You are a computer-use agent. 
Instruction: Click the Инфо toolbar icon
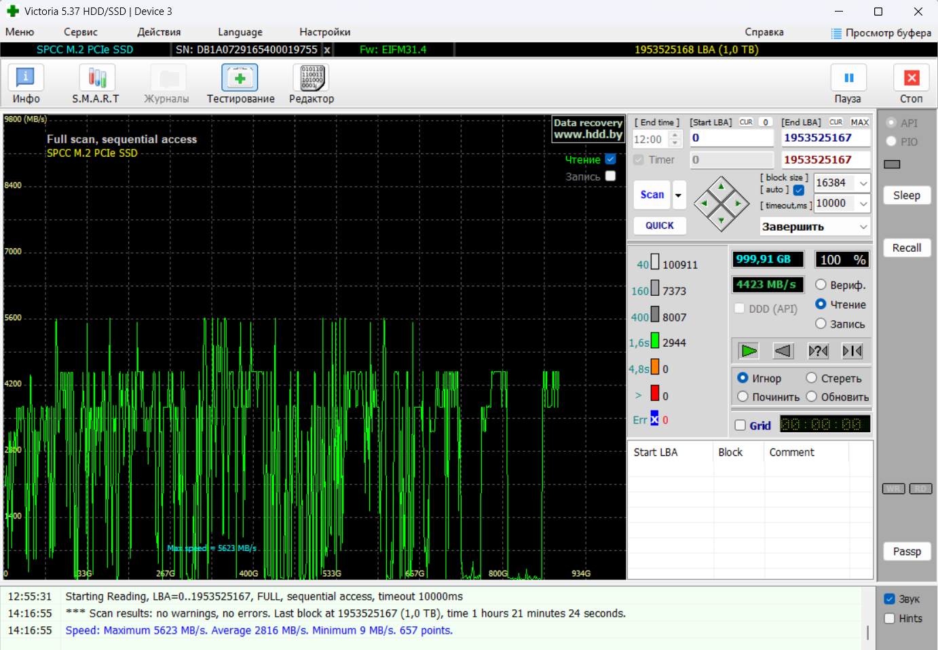click(x=26, y=79)
